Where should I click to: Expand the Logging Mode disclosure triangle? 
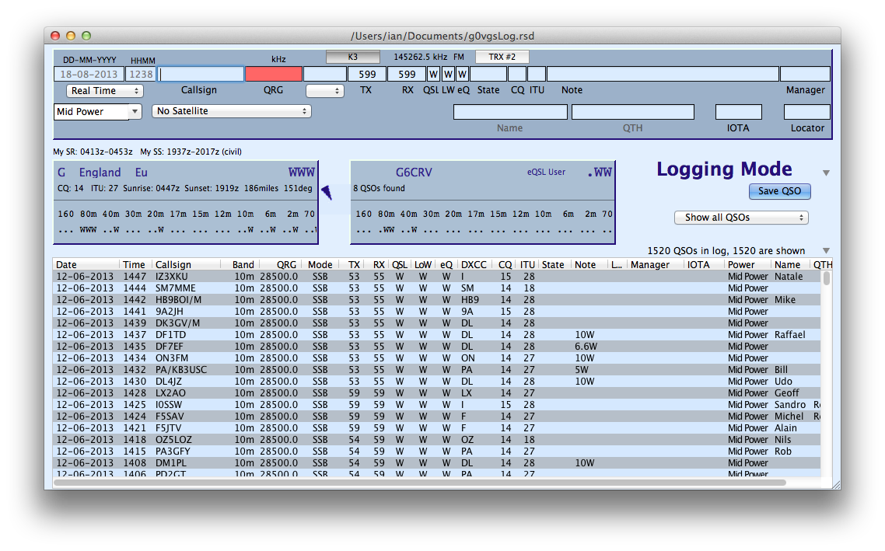(x=826, y=173)
